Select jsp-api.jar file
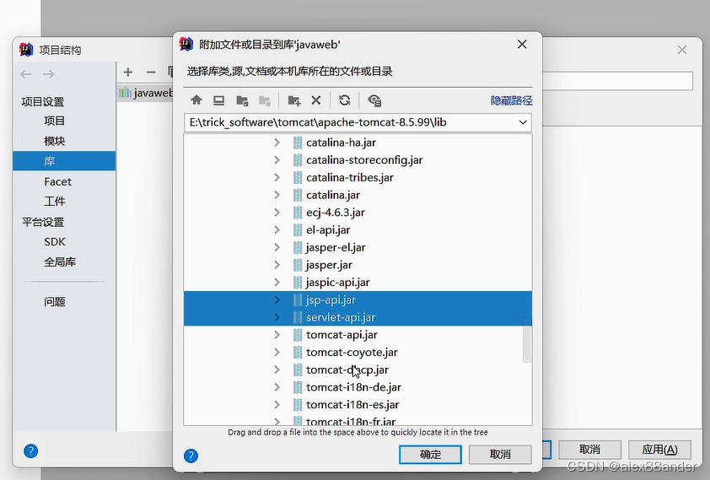This screenshot has height=480, width=710. (x=358, y=299)
